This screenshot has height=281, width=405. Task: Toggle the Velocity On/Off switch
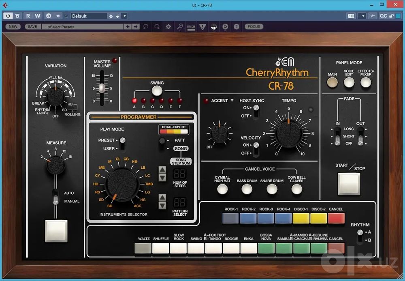pos(256,149)
